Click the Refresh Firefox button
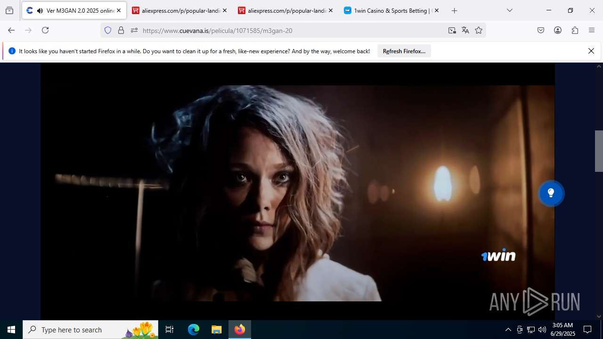 404,51
